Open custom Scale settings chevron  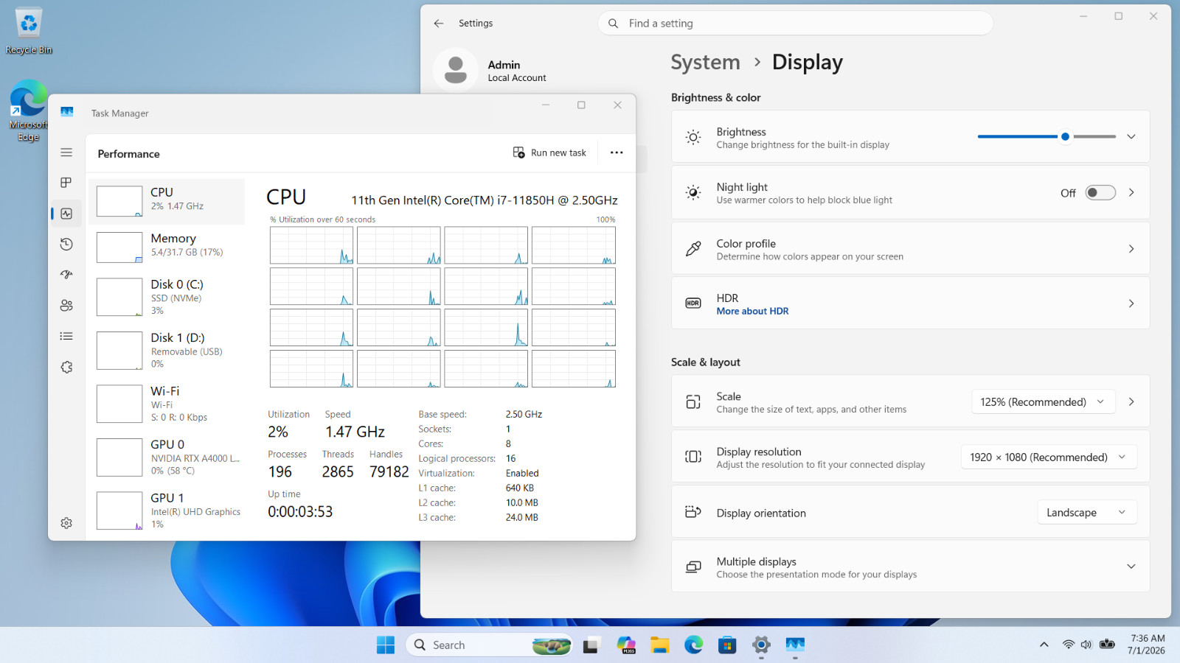pos(1131,402)
